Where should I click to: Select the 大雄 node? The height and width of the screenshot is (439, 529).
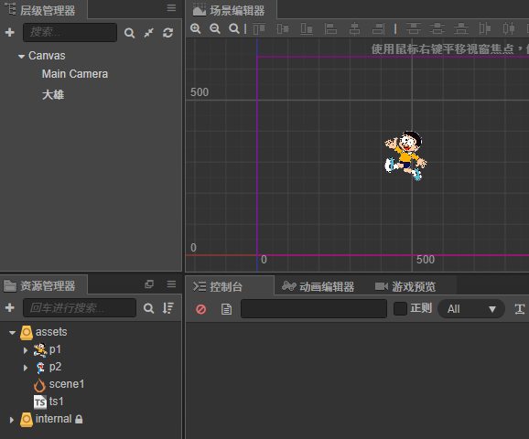(53, 95)
